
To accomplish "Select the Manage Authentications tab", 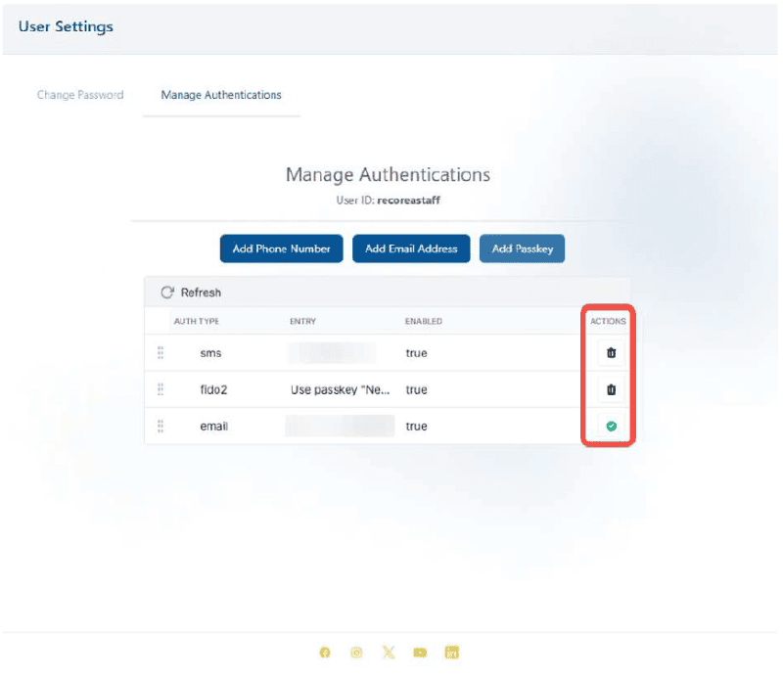I will pos(221,95).
